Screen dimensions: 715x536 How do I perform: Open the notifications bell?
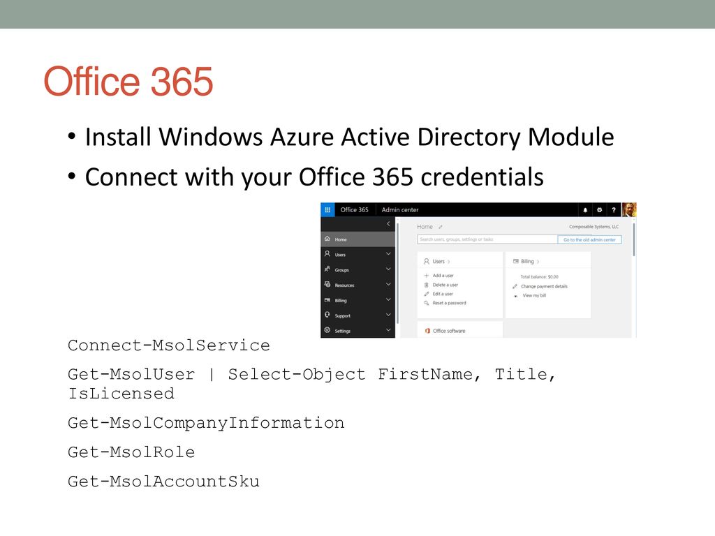coord(585,210)
